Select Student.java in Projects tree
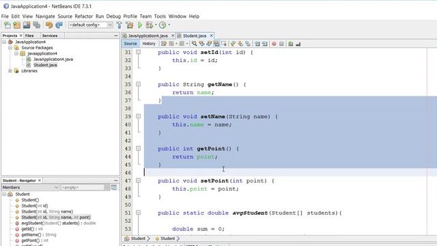The height and width of the screenshot is (246, 437). click(45, 65)
